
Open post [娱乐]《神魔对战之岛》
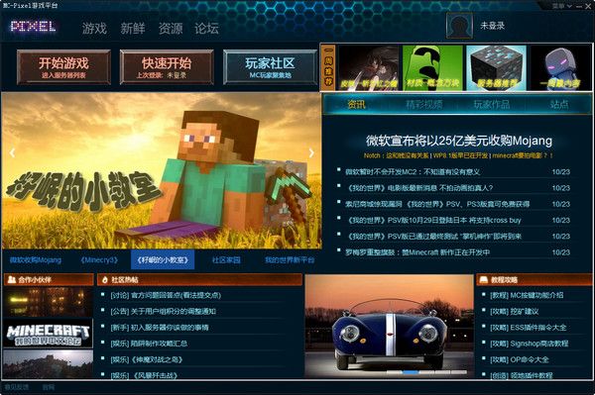(147, 359)
